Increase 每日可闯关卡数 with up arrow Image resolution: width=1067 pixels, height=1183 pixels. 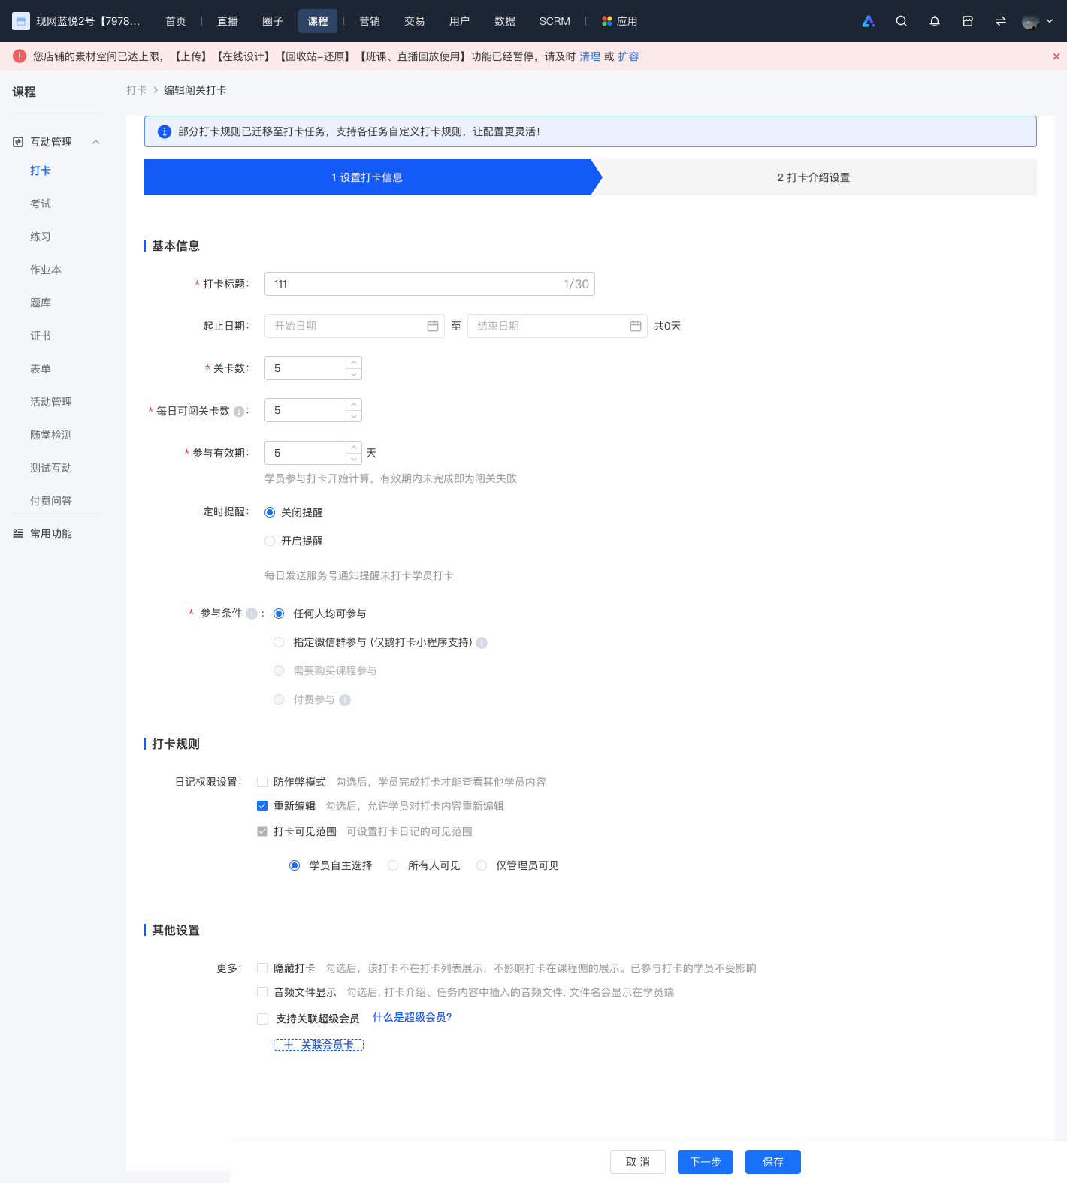tap(354, 405)
